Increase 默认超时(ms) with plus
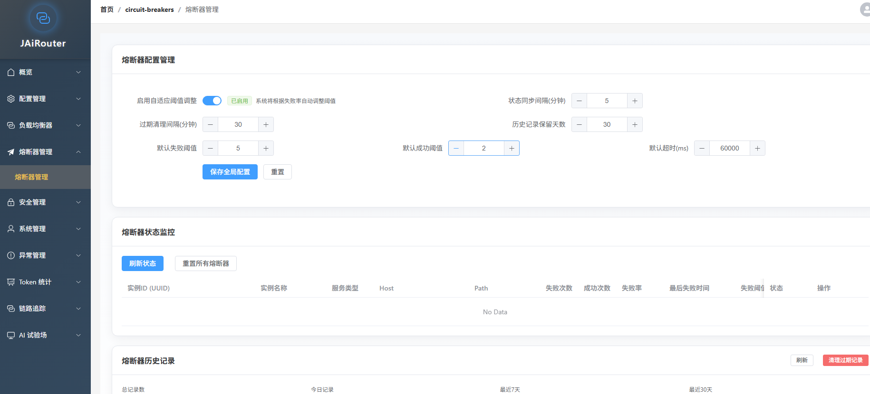Image resolution: width=870 pixels, height=394 pixels. (757, 148)
